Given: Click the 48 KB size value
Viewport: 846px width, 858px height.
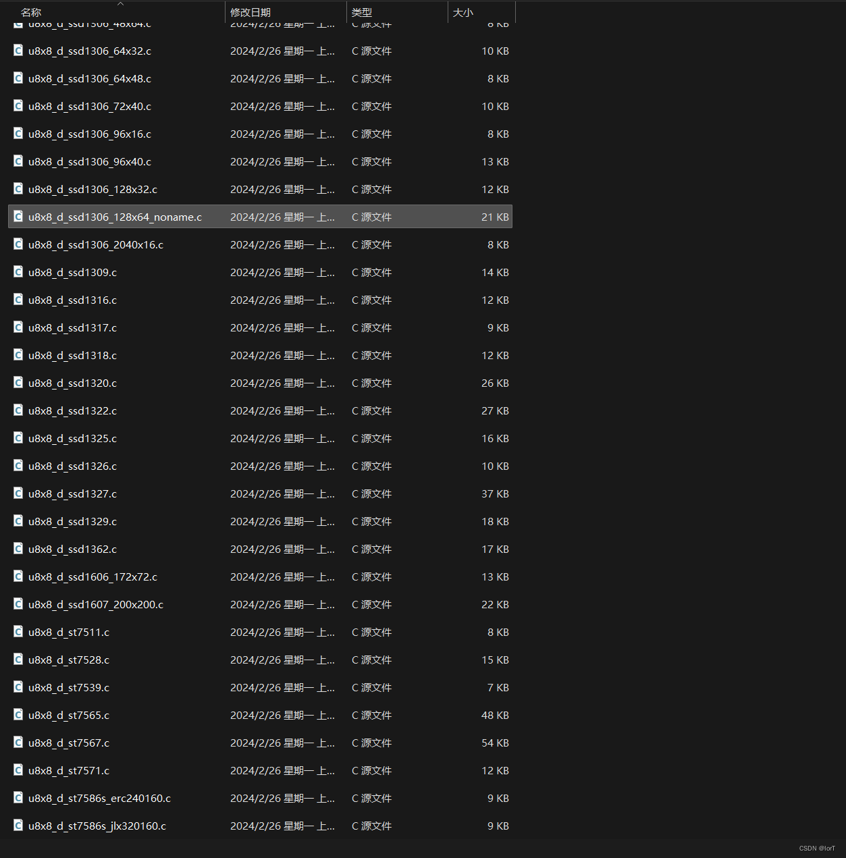Looking at the screenshot, I should pos(495,715).
